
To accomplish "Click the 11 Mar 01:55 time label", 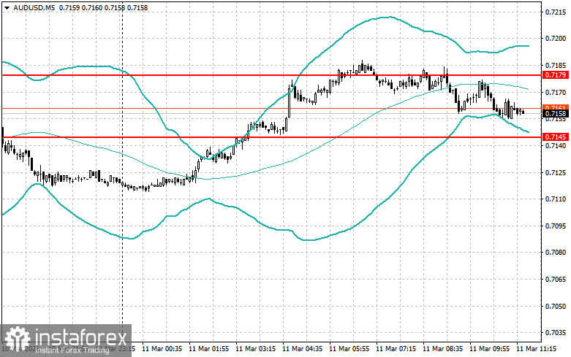I will (208, 349).
